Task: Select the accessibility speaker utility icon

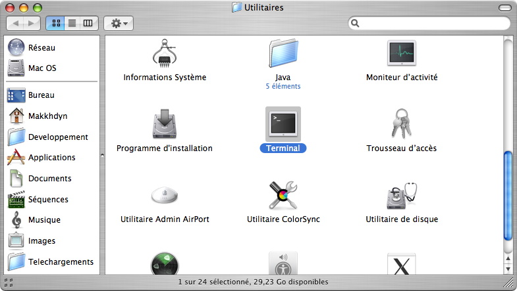Action: point(283,263)
